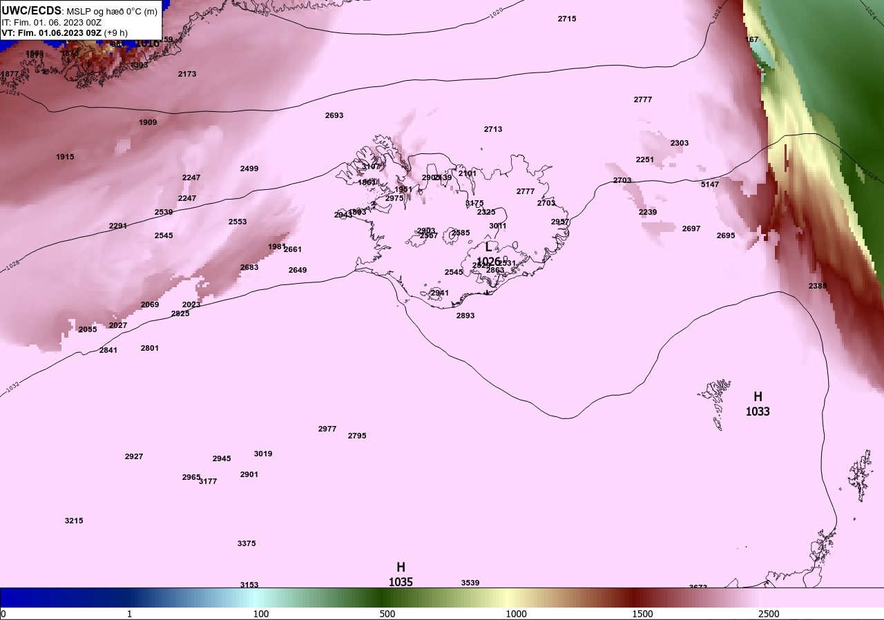Click the height value 2385
The height and width of the screenshot is (620, 884).
[818, 286]
